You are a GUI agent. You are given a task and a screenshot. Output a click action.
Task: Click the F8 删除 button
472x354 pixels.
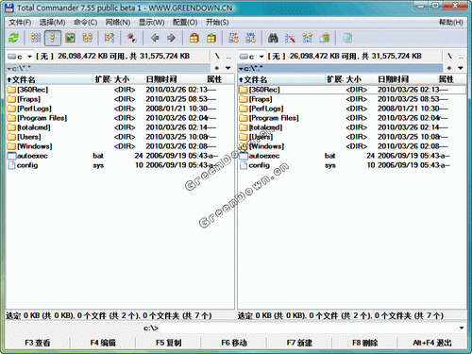(x=365, y=343)
